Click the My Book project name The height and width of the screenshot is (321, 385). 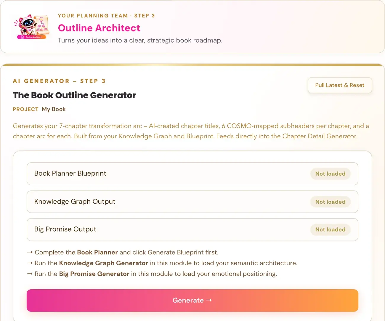[54, 109]
